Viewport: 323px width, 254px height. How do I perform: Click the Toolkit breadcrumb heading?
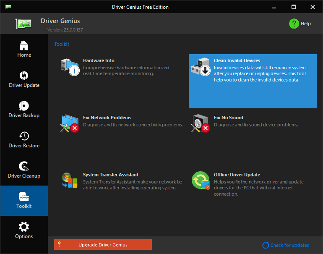pos(62,44)
